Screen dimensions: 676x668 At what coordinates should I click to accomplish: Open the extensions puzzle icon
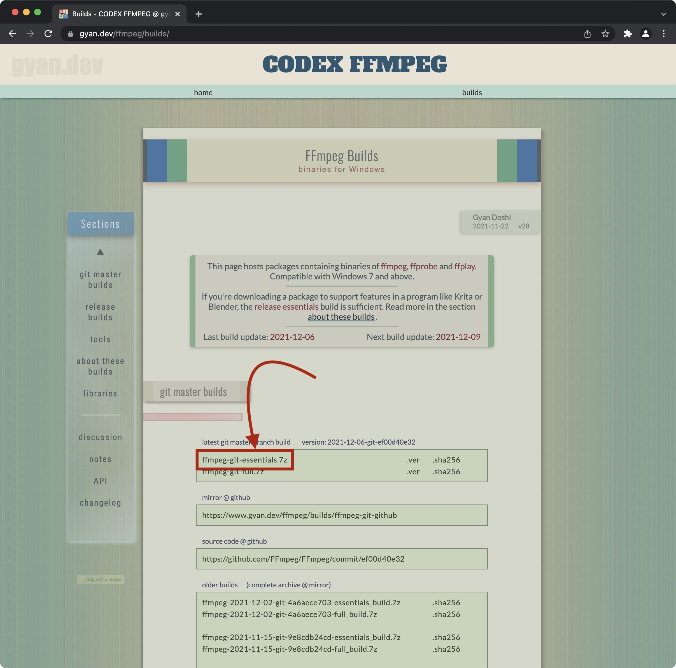pyautogui.click(x=628, y=34)
